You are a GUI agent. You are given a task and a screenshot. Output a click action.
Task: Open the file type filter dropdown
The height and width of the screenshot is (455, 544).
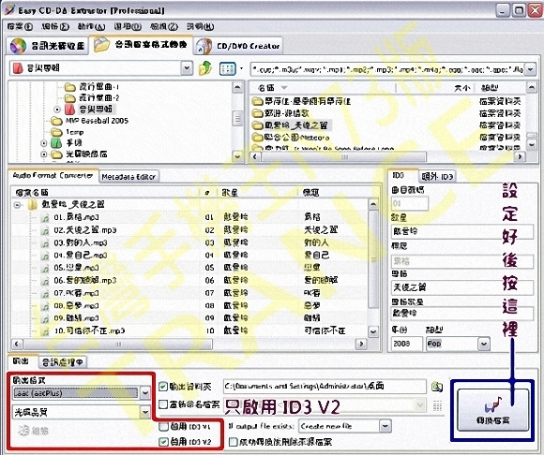[531, 69]
